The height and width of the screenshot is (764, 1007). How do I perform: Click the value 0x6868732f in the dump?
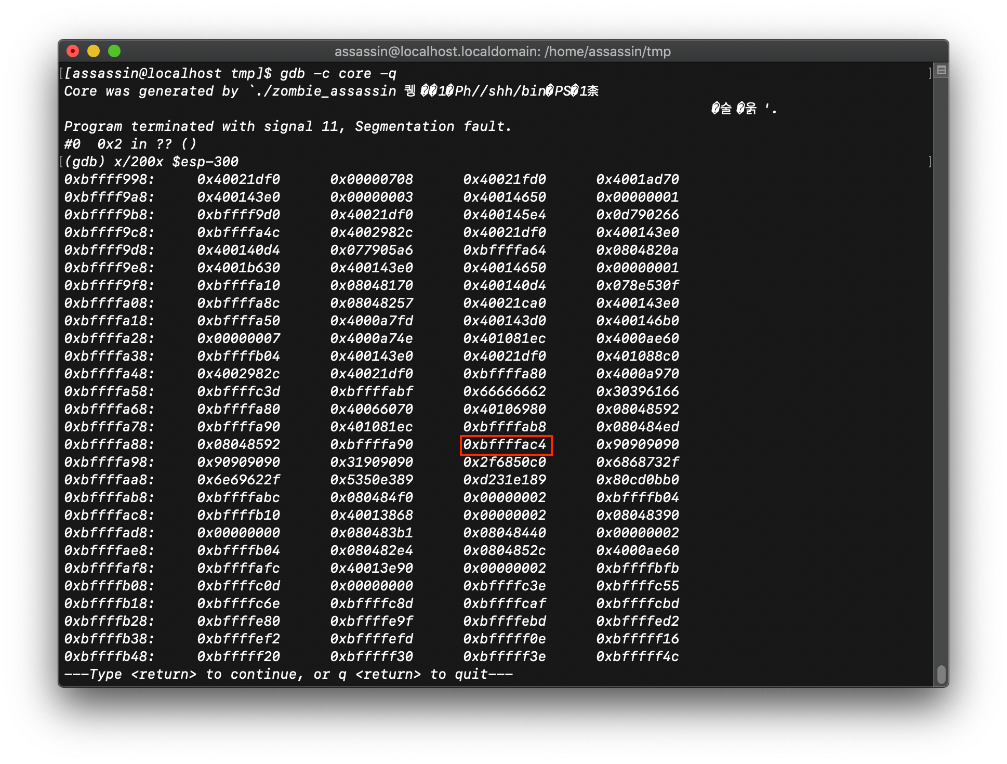pyautogui.click(x=638, y=462)
